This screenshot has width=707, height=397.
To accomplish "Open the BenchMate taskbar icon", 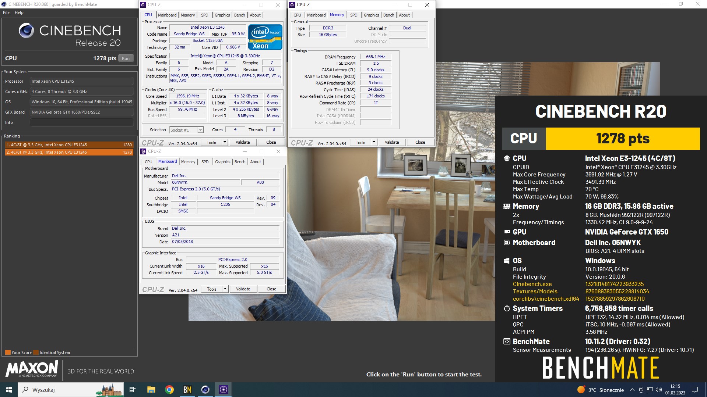I will (187, 390).
